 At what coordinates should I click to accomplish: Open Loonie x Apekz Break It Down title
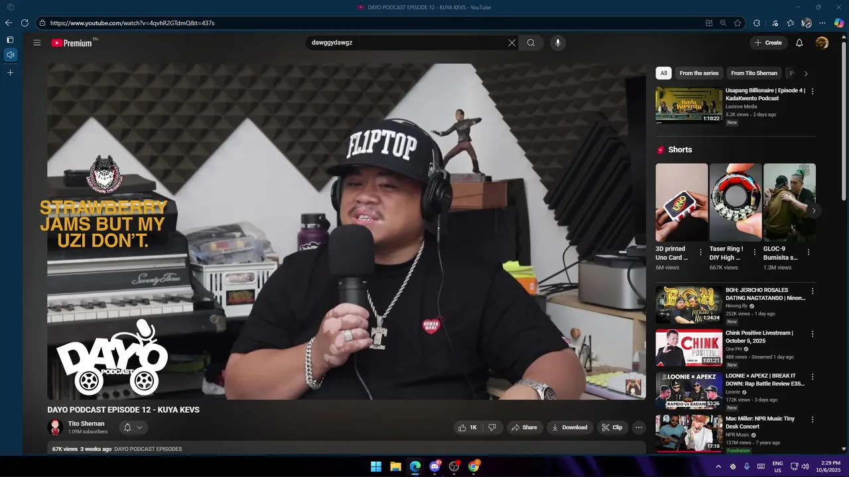[765, 380]
